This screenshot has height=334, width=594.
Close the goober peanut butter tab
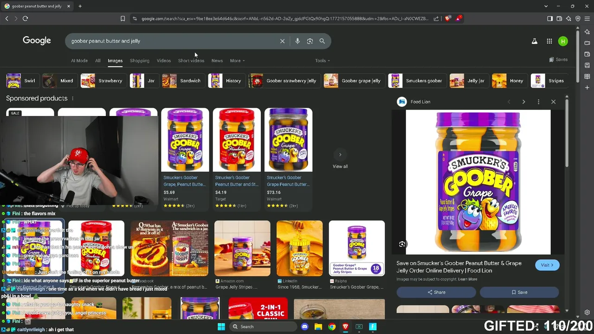(69, 6)
